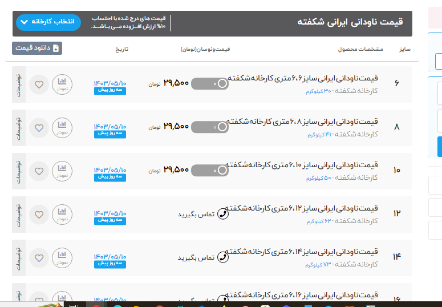Toggle the fluctuation switch in size 10 row
Screen dimensions: 442x307
click(x=210, y=170)
